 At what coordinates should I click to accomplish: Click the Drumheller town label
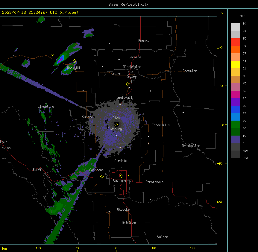click(x=191, y=146)
